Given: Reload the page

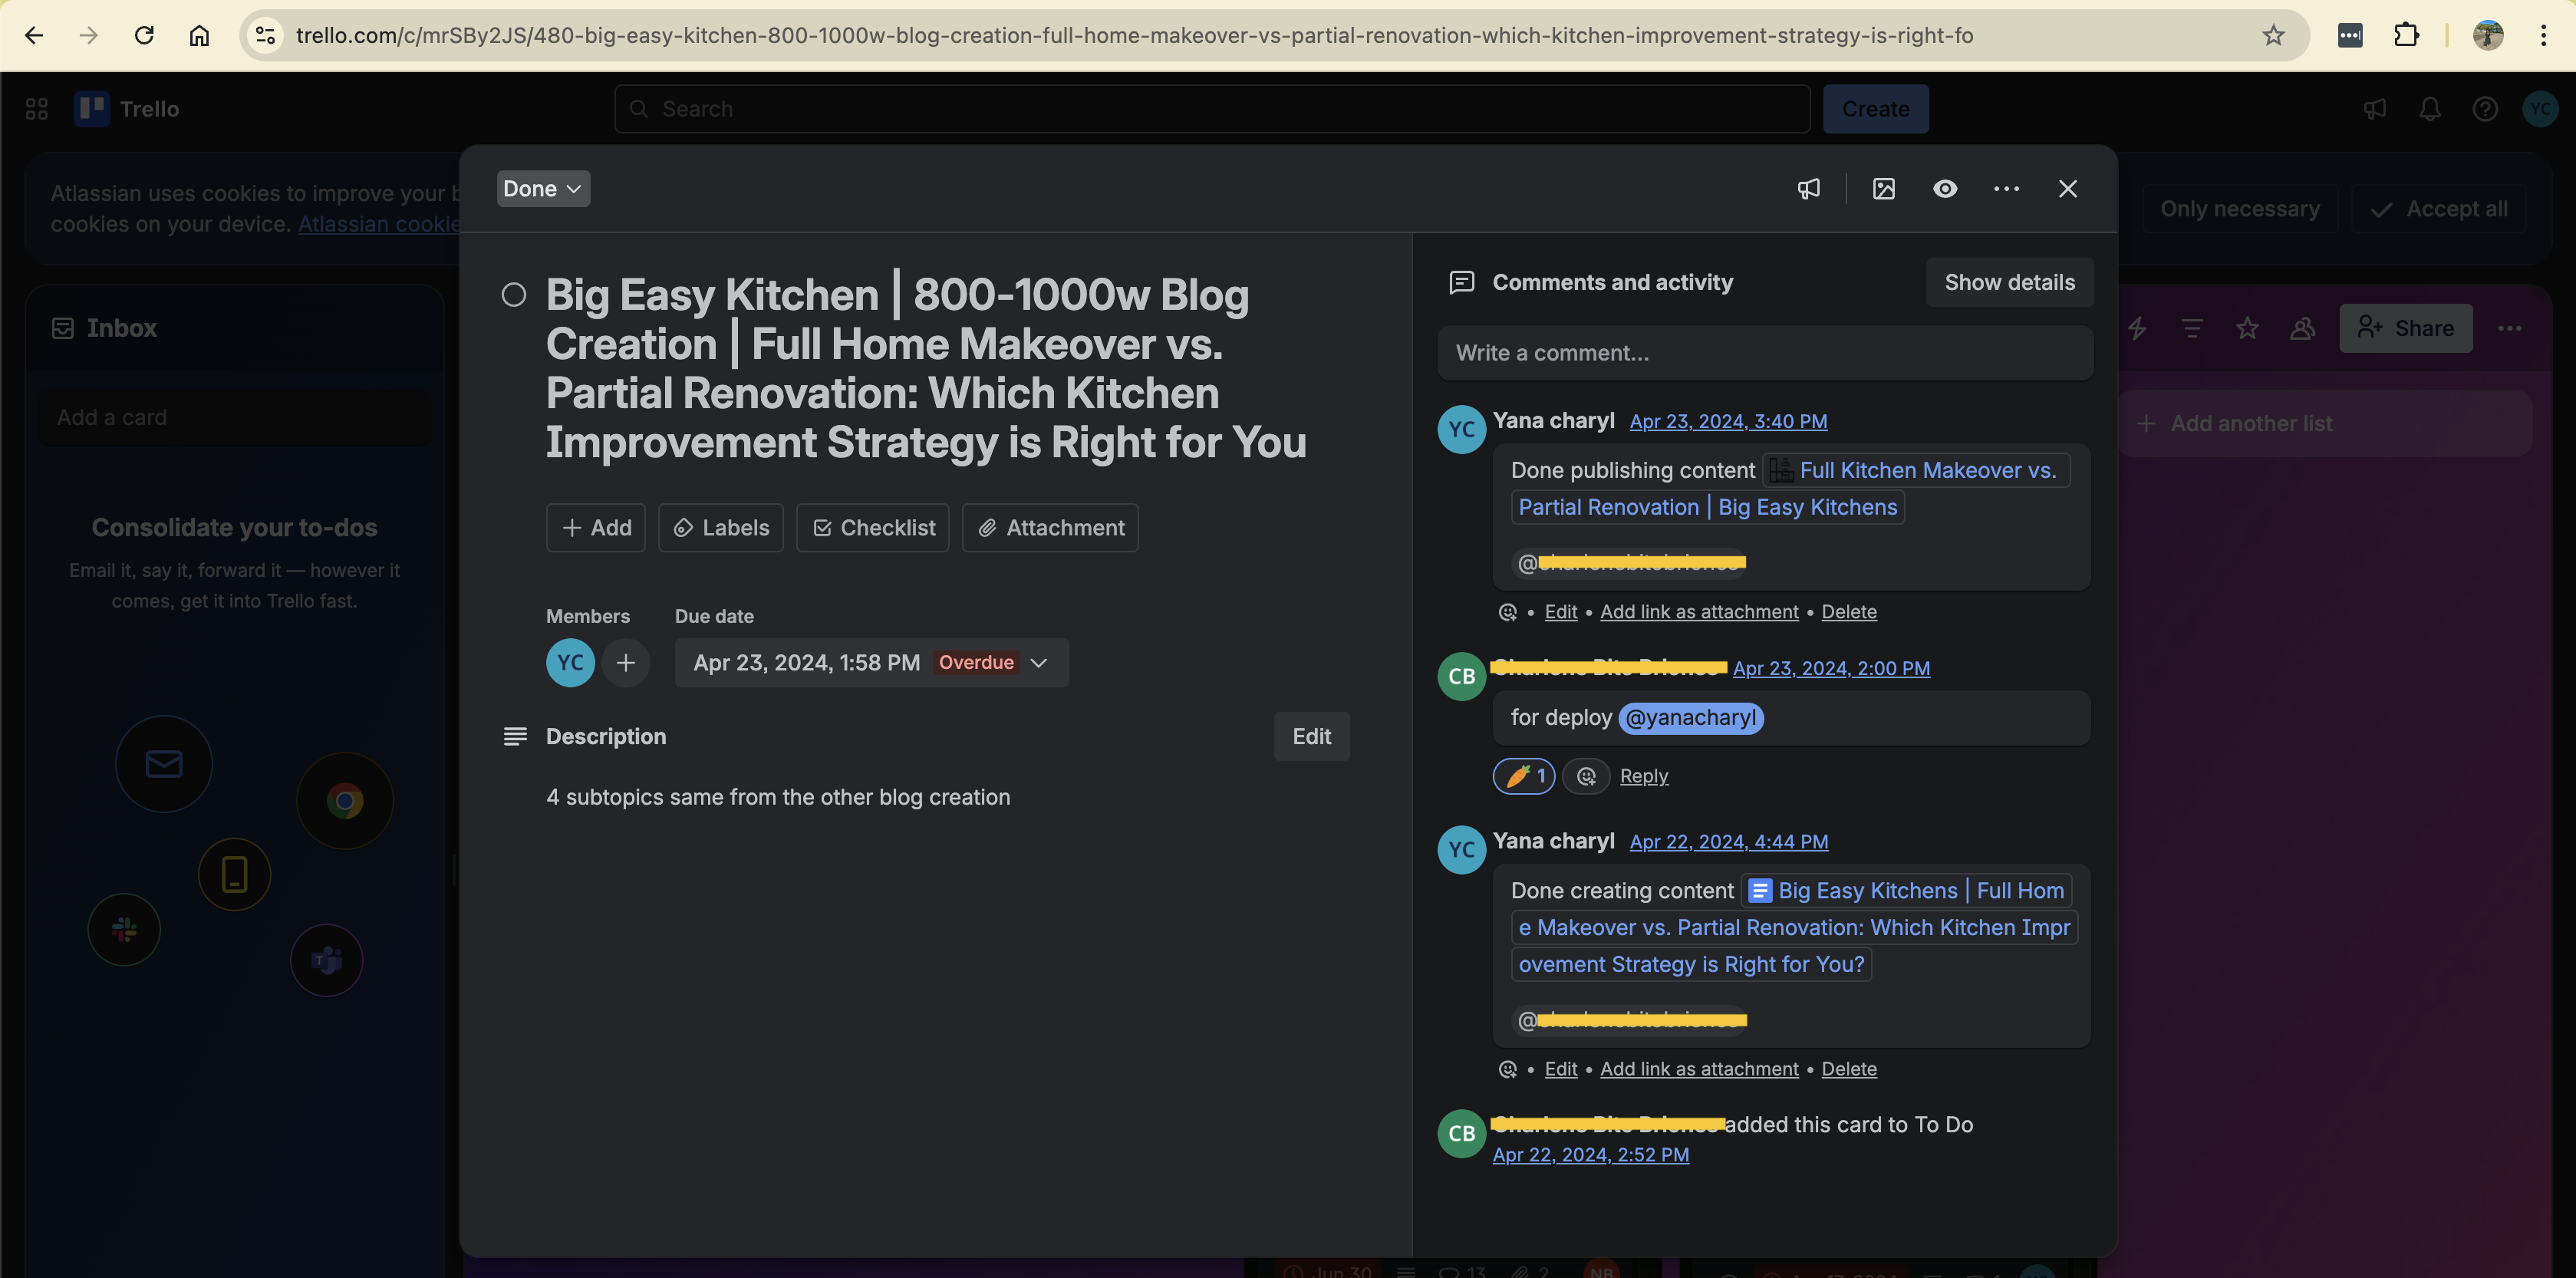Looking at the screenshot, I should (x=144, y=35).
